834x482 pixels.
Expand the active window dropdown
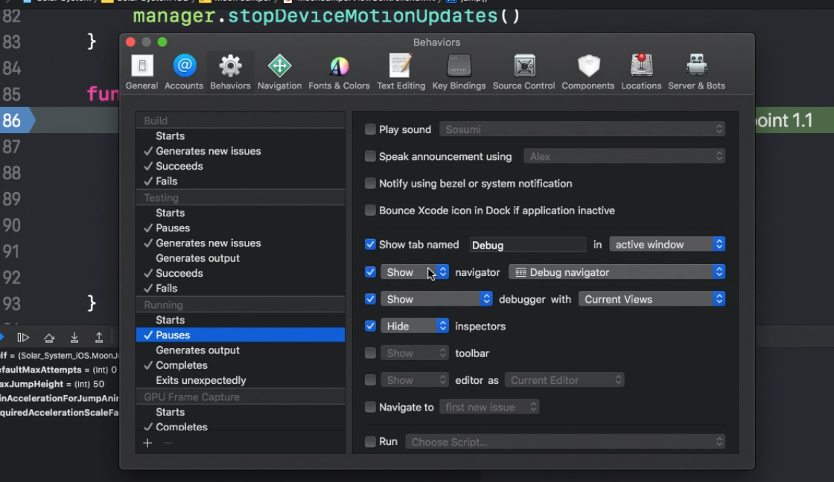[x=667, y=245]
